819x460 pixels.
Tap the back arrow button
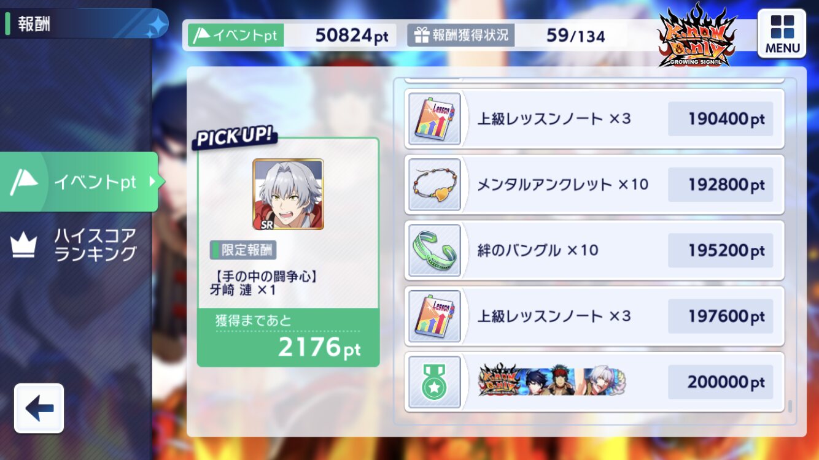[x=39, y=408]
